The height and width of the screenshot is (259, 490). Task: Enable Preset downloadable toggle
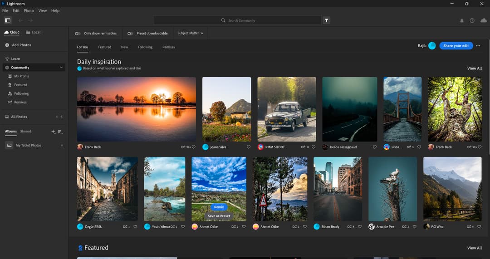130,34
